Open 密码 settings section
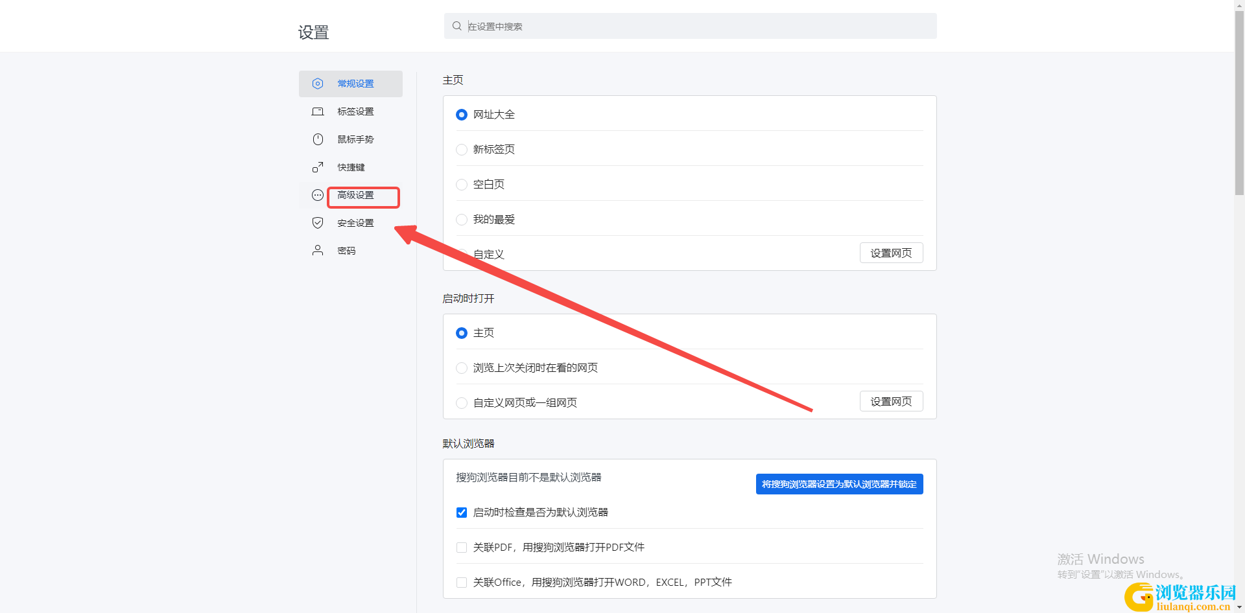 (351, 251)
